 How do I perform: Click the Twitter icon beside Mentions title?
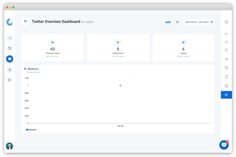tap(25, 69)
